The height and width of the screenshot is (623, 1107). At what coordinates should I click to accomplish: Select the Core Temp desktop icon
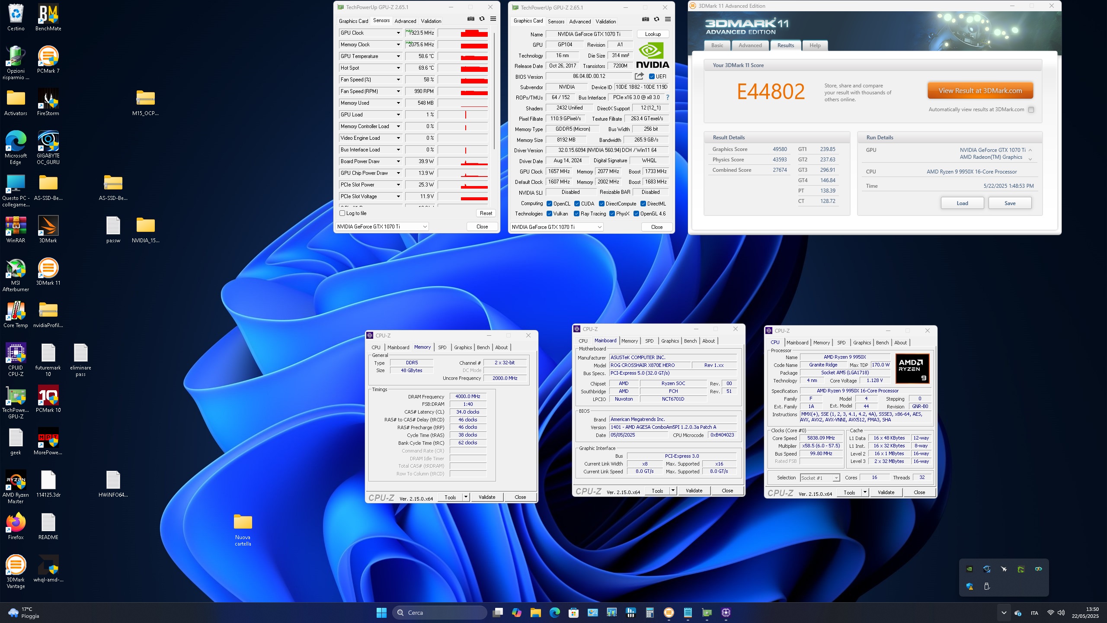click(16, 315)
